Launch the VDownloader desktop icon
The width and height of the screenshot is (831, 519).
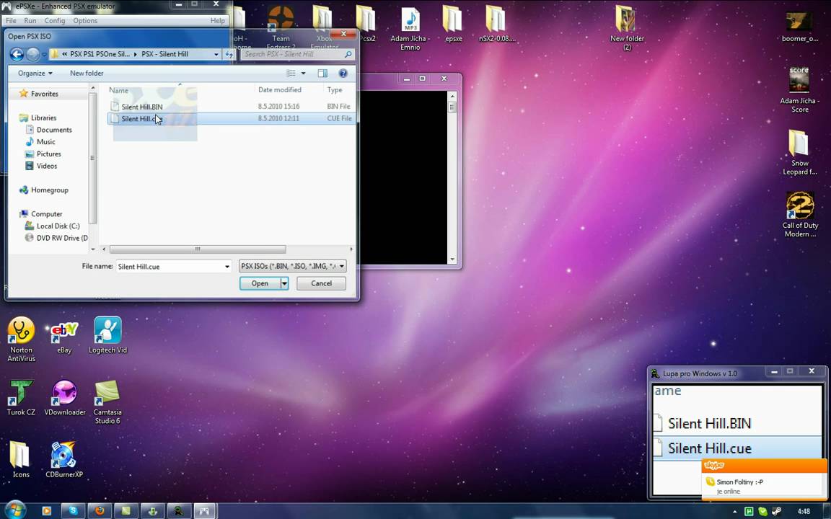65,397
